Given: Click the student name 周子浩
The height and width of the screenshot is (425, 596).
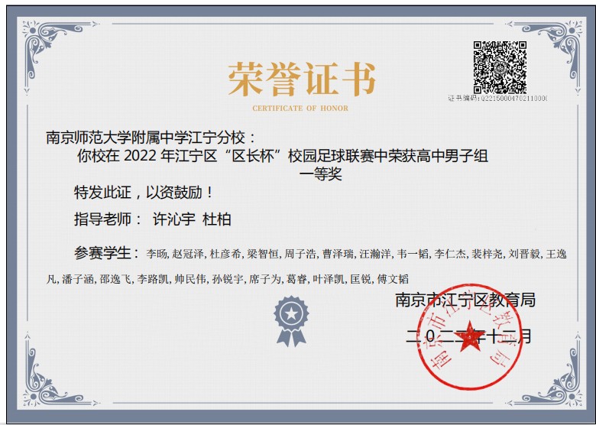Looking at the screenshot, I should click(300, 254).
